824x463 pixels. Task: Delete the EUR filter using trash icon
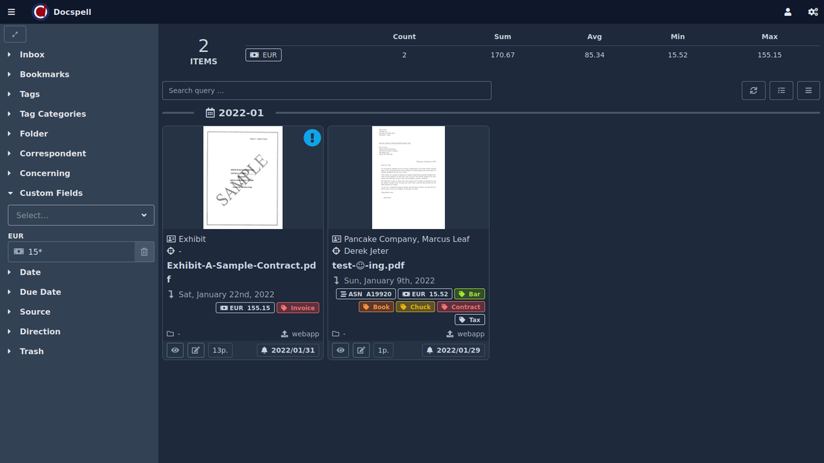(144, 252)
